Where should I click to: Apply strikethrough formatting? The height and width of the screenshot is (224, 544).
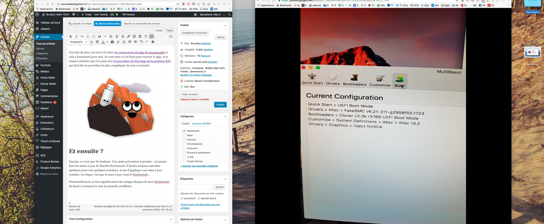click(82, 36)
